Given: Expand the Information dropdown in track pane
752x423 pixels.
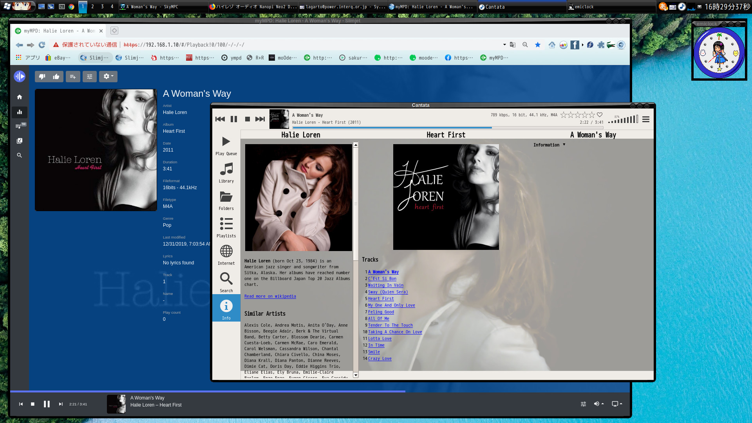Looking at the screenshot, I should (549, 145).
